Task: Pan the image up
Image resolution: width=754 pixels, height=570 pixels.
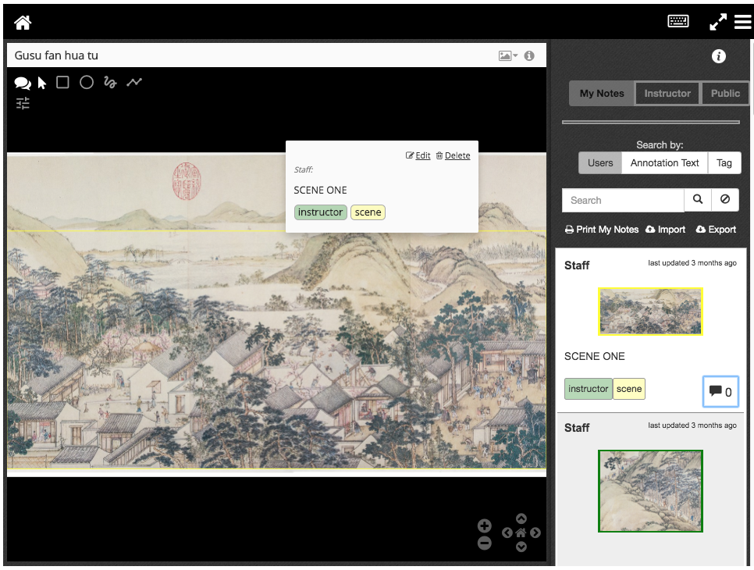Action: [x=521, y=518]
